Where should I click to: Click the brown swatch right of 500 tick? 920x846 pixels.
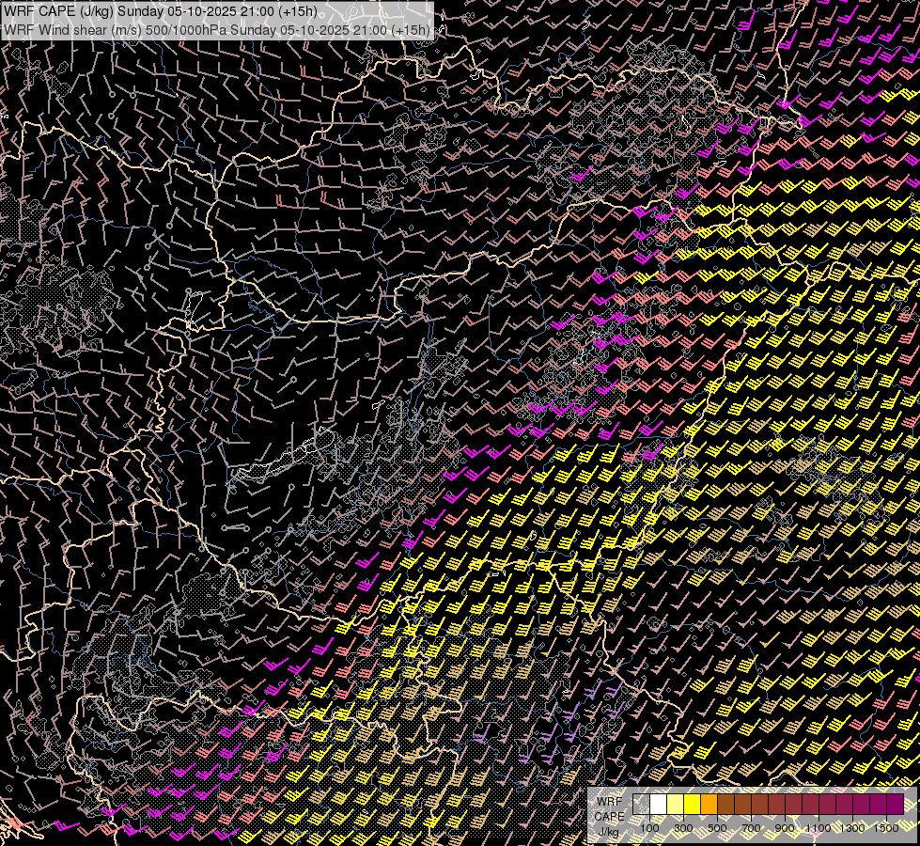tap(725, 805)
